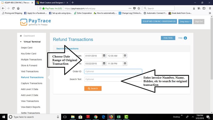Launch Chrome from taskbar
The height and width of the screenshot is (120, 213).
click(96, 117)
